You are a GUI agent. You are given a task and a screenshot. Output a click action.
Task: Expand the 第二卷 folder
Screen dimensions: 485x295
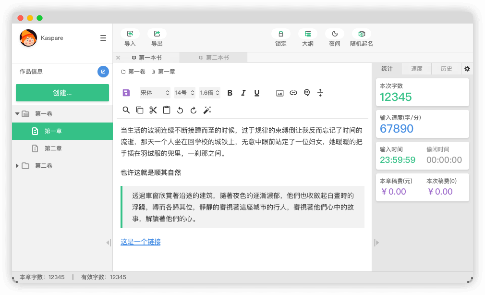pyautogui.click(x=18, y=165)
